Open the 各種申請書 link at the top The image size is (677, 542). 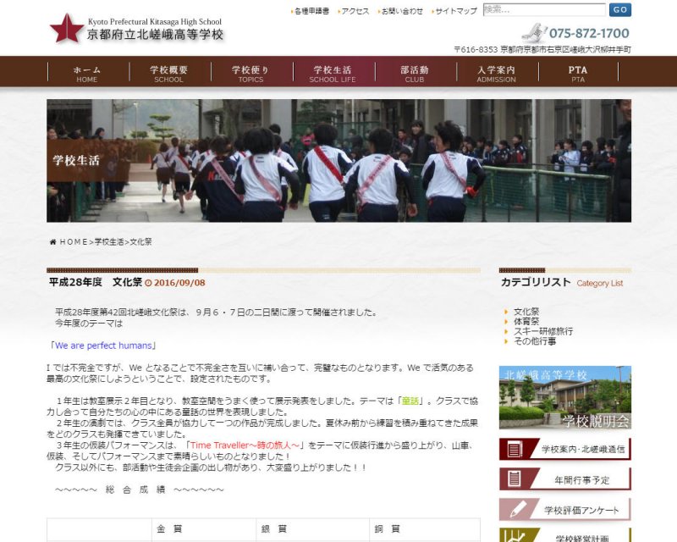click(310, 11)
